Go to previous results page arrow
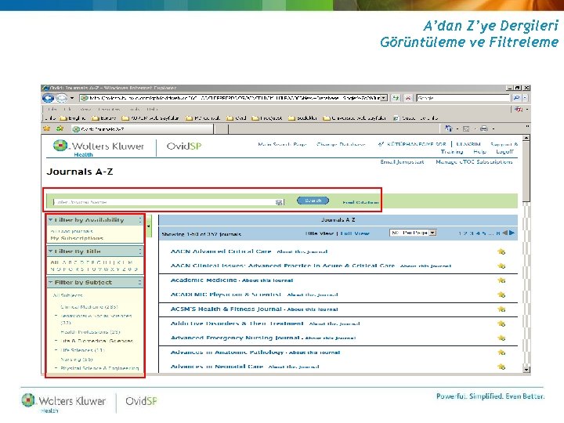 (504, 233)
